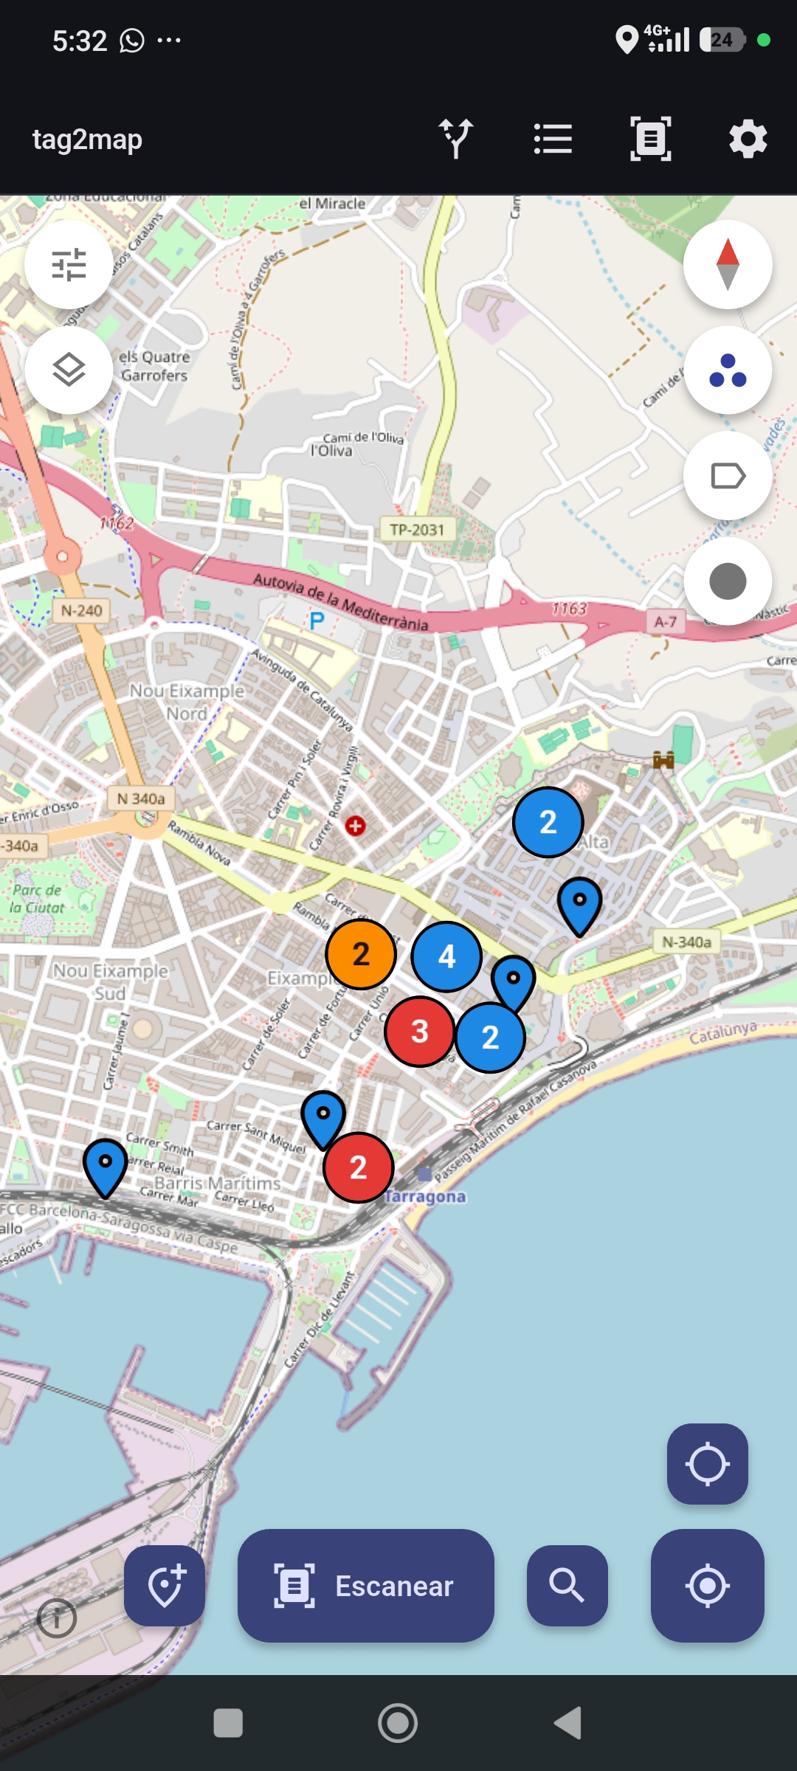Screen dimensions: 797x1771
Task: Open map attribution info icon
Action: tap(57, 1618)
